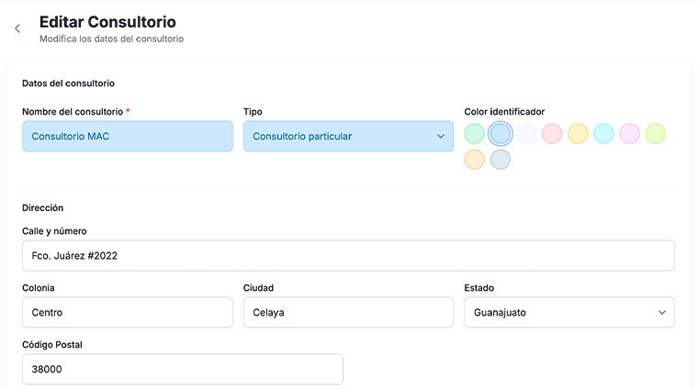Viewport: 698px width, 389px height.
Task: Select the yellow identifier color swatch
Action: (x=578, y=134)
